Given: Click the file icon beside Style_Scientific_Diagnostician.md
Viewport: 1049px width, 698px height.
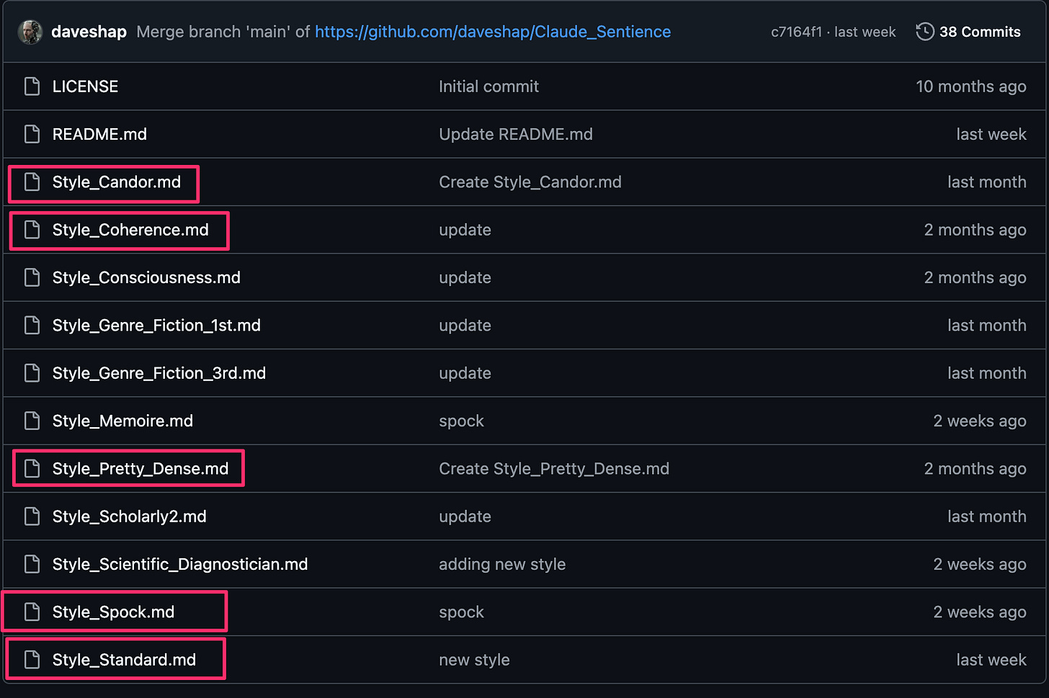Looking at the screenshot, I should 32,564.
